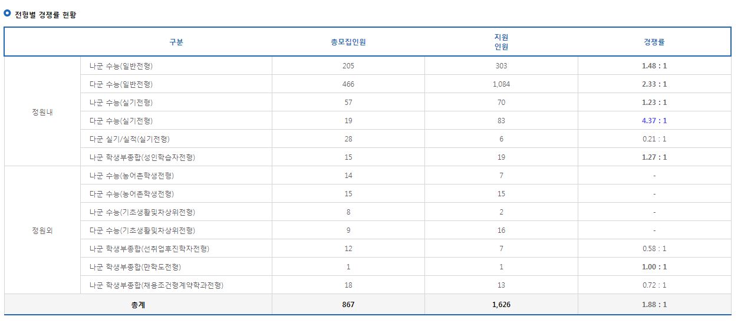Click the overall ratio 1.88 : 1

pos(654,305)
